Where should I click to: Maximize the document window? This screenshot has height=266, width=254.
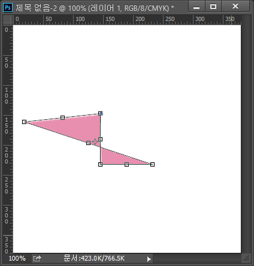pos(213,7)
